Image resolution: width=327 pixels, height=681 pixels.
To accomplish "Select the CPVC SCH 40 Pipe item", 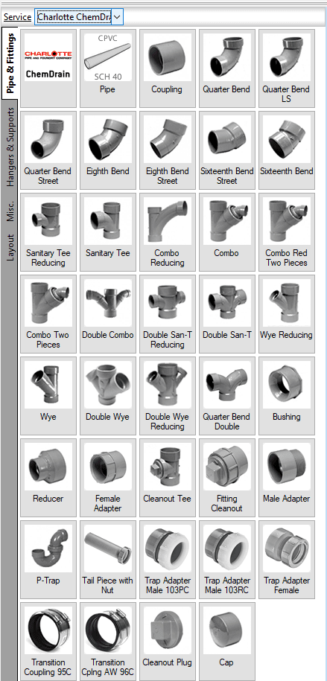I will 108,68.
